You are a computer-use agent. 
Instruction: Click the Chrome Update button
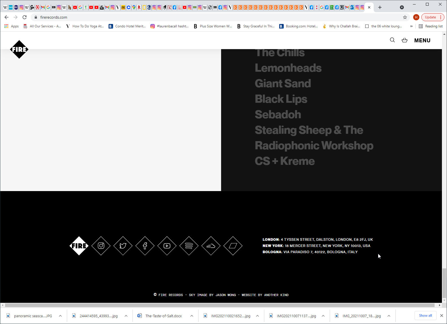coord(433,17)
